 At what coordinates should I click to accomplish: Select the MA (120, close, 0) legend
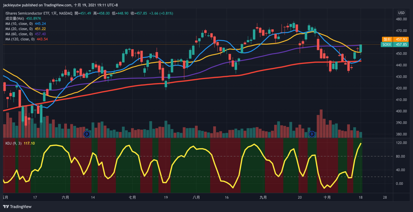click(x=20, y=39)
